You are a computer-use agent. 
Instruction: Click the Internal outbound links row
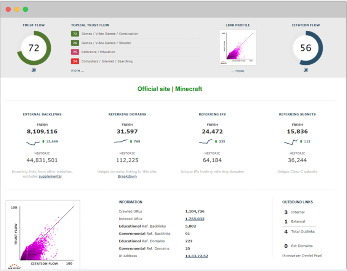[294, 212]
